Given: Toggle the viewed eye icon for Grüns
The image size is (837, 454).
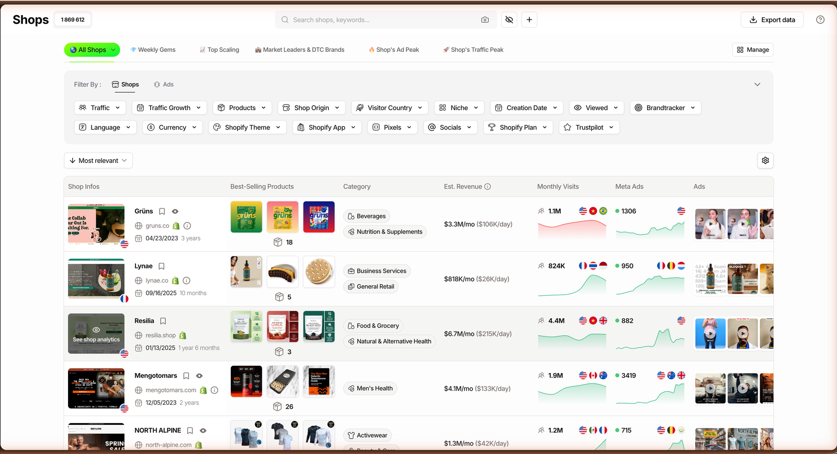Looking at the screenshot, I should [175, 212].
